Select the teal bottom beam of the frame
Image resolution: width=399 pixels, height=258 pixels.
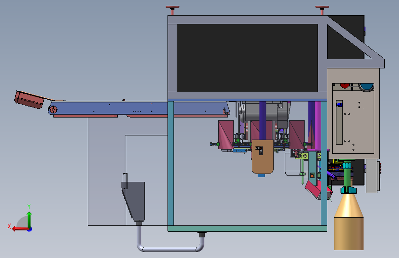(247, 229)
